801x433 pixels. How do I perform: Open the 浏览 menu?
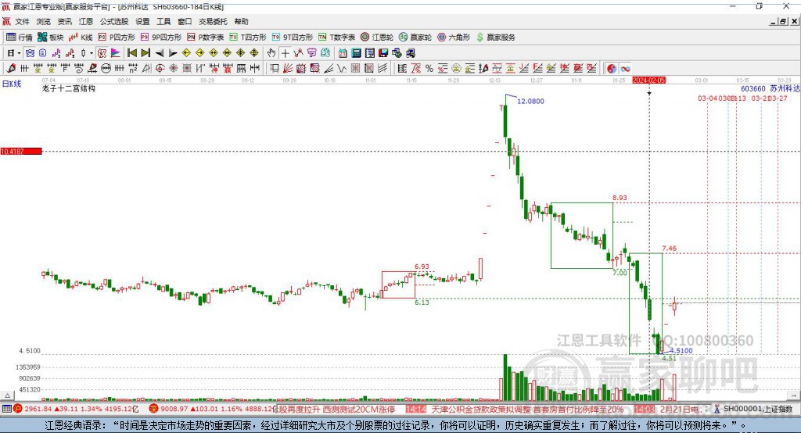pos(44,21)
